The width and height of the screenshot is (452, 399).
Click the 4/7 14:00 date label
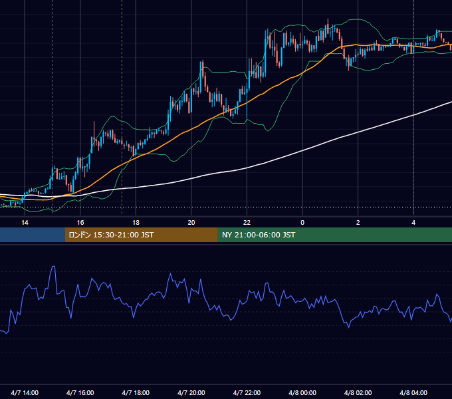25,392
